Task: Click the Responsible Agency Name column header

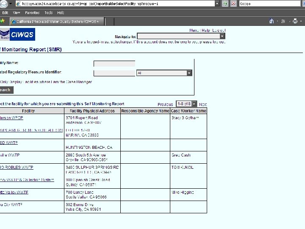Action: click(145, 111)
